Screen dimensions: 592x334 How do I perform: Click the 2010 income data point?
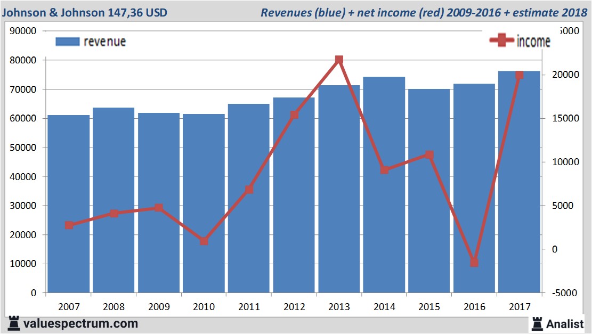(204, 241)
